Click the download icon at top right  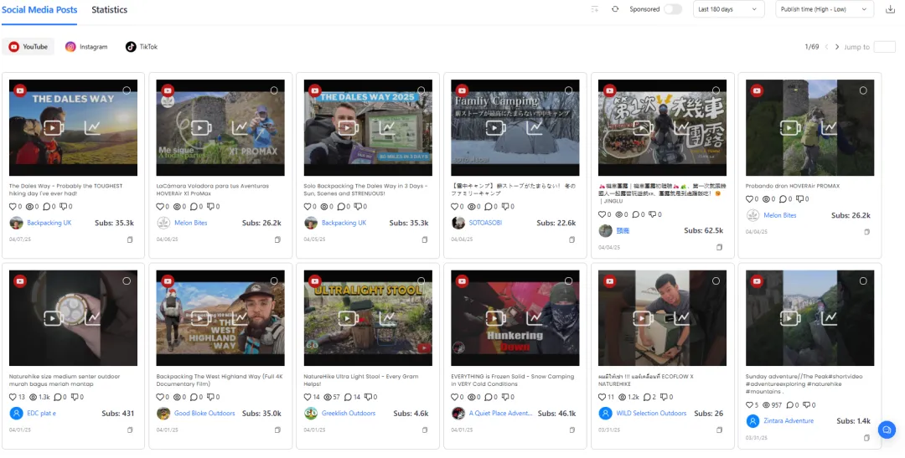(890, 9)
